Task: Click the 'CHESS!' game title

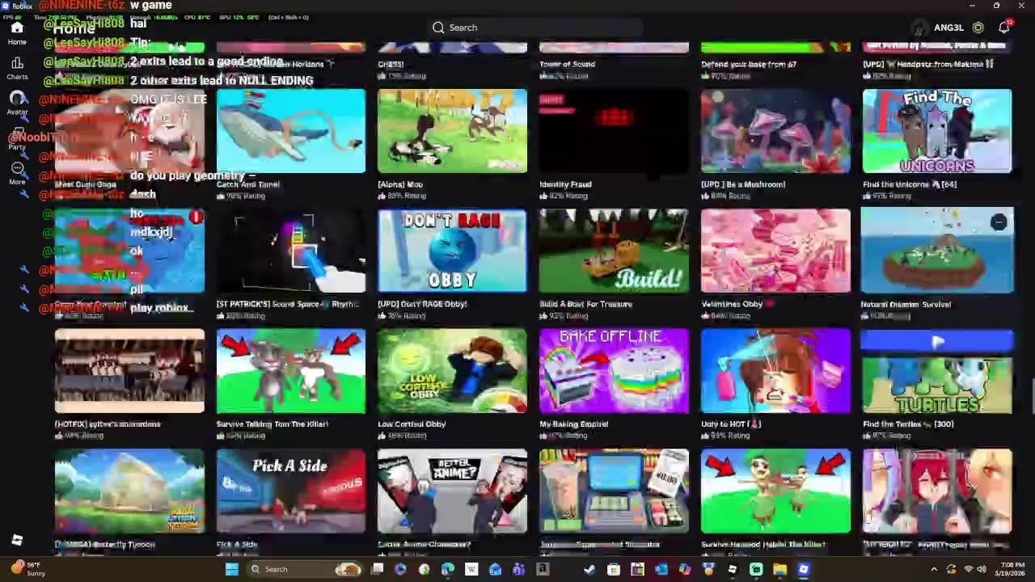Action: (391, 64)
